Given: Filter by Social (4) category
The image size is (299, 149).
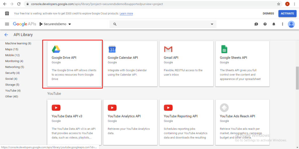Looking at the screenshot, I should click(x=11, y=79).
